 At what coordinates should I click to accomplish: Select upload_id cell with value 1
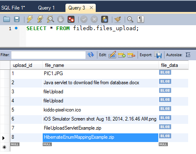27,73
